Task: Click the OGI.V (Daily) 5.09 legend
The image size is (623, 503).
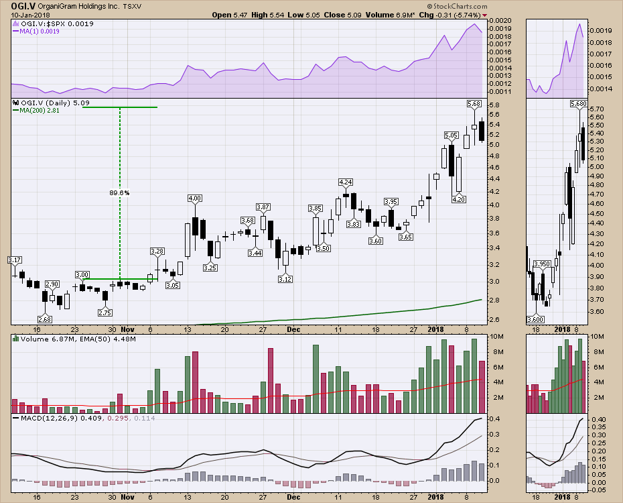Action: tap(55, 103)
